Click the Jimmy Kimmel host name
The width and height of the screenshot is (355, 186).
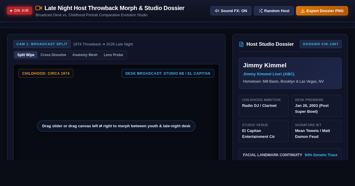click(x=265, y=65)
